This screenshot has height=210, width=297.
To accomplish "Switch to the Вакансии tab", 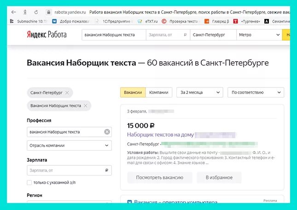I will [133, 93].
